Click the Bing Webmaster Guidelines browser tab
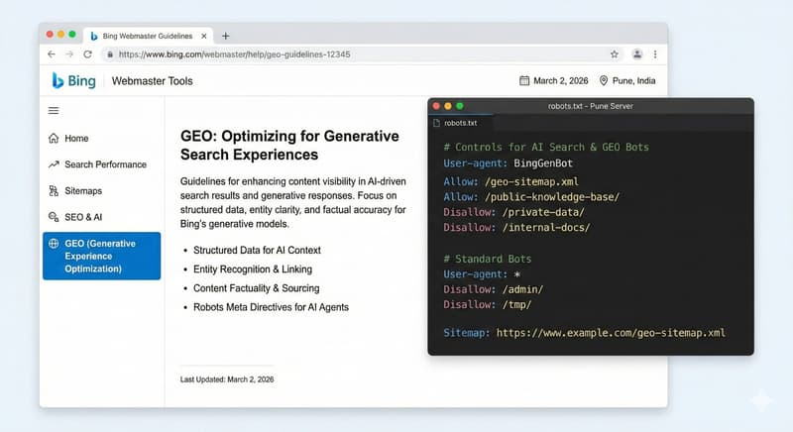793x432 pixels. [x=149, y=36]
